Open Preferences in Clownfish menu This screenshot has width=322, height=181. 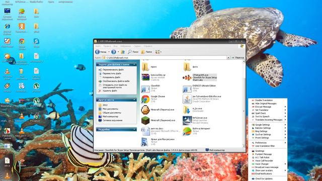[268, 143]
